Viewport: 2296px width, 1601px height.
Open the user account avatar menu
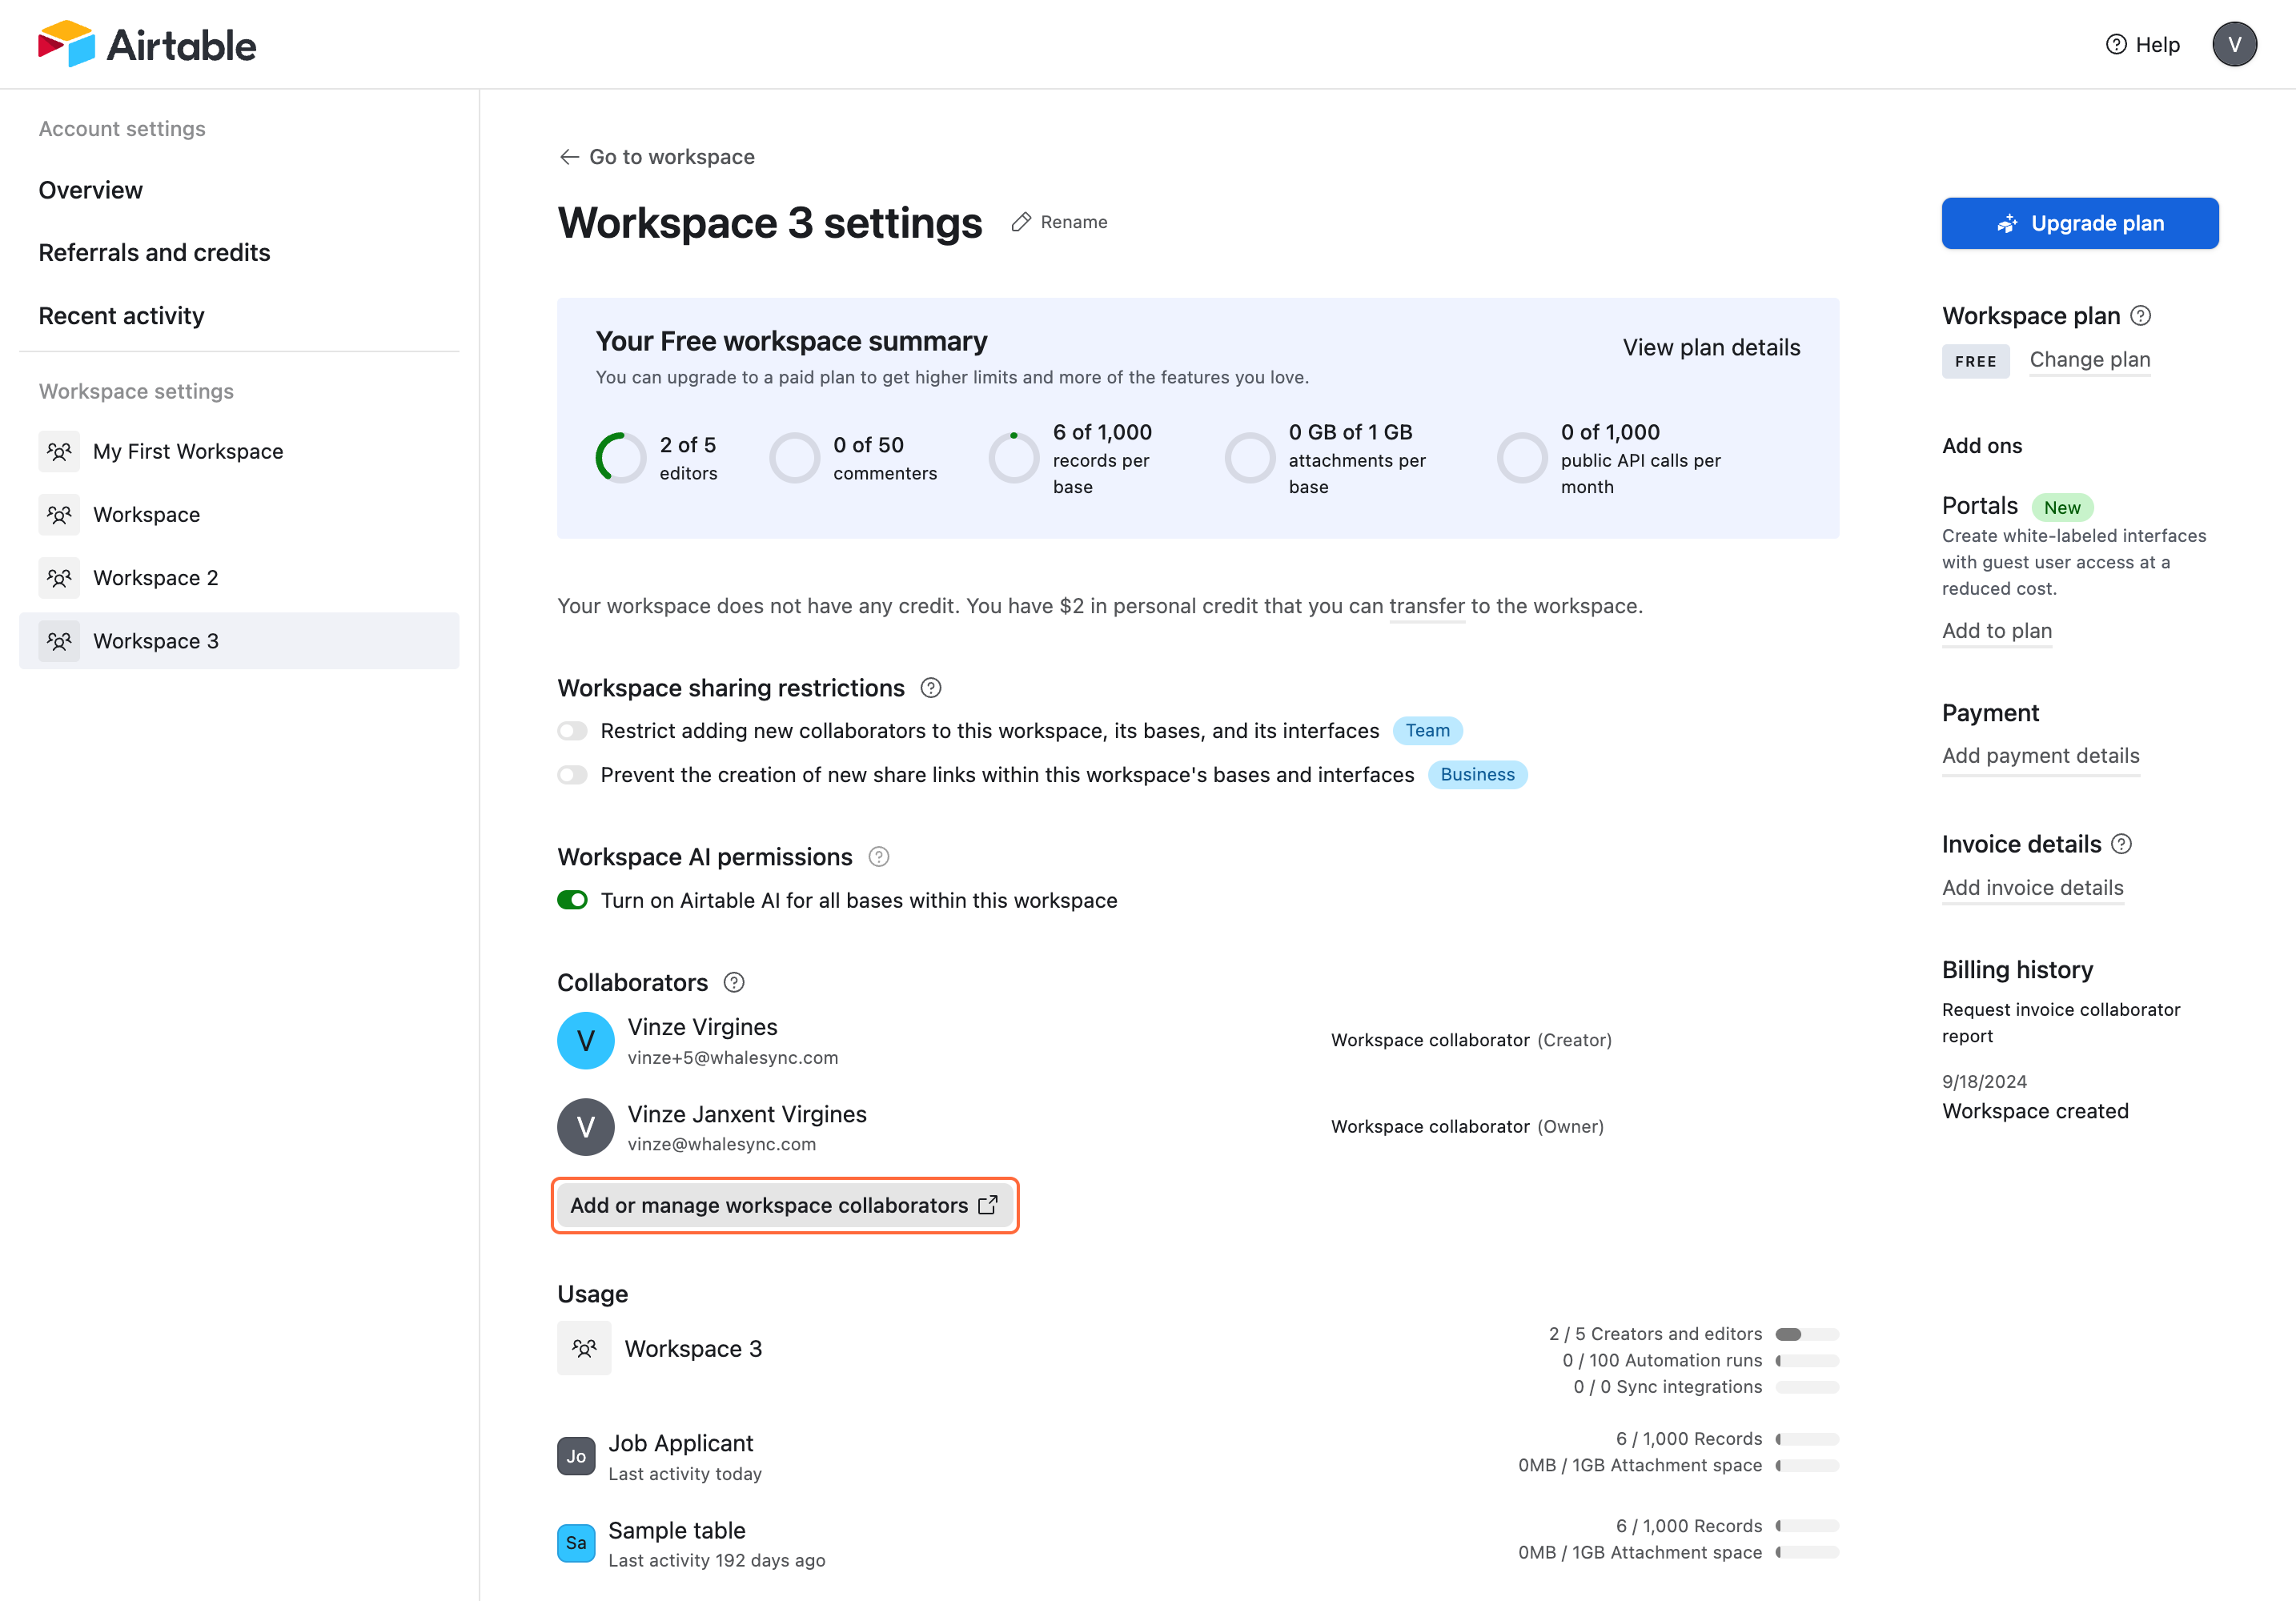tap(2234, 44)
